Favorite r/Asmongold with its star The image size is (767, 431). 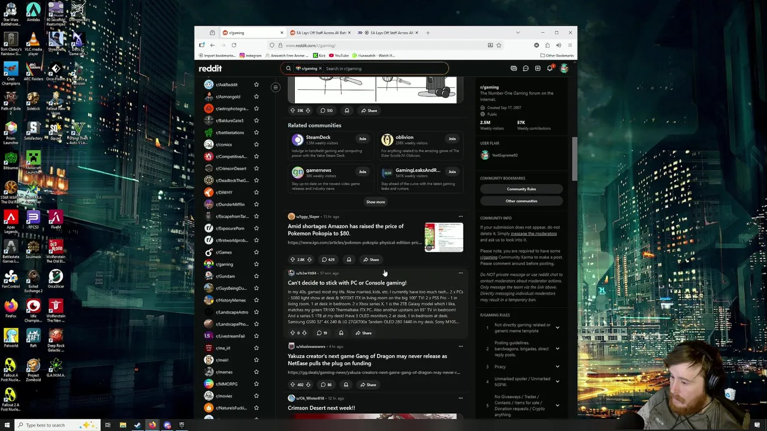pyautogui.click(x=256, y=96)
